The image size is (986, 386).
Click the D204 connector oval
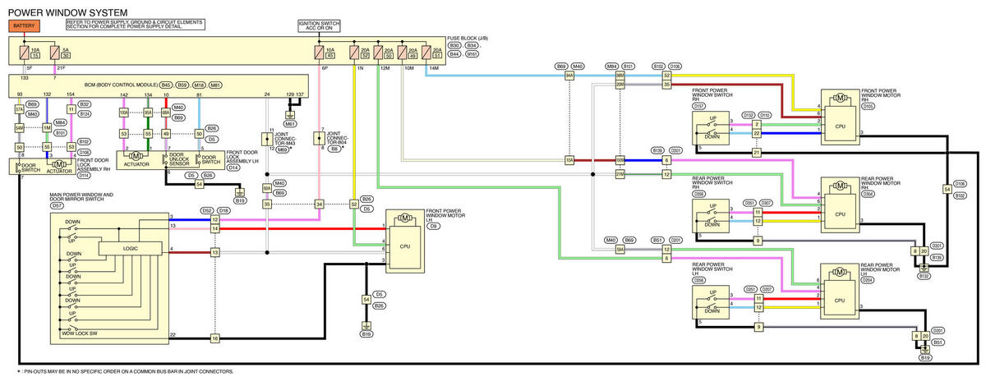(x=869, y=280)
